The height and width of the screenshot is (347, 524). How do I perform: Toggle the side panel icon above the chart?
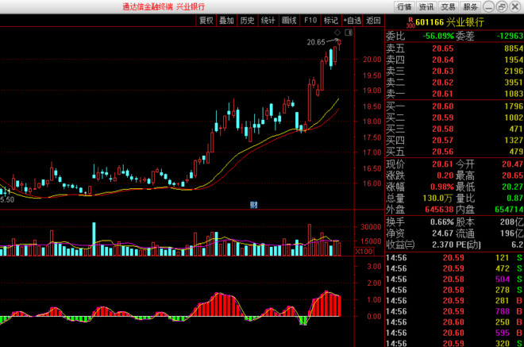point(349,33)
